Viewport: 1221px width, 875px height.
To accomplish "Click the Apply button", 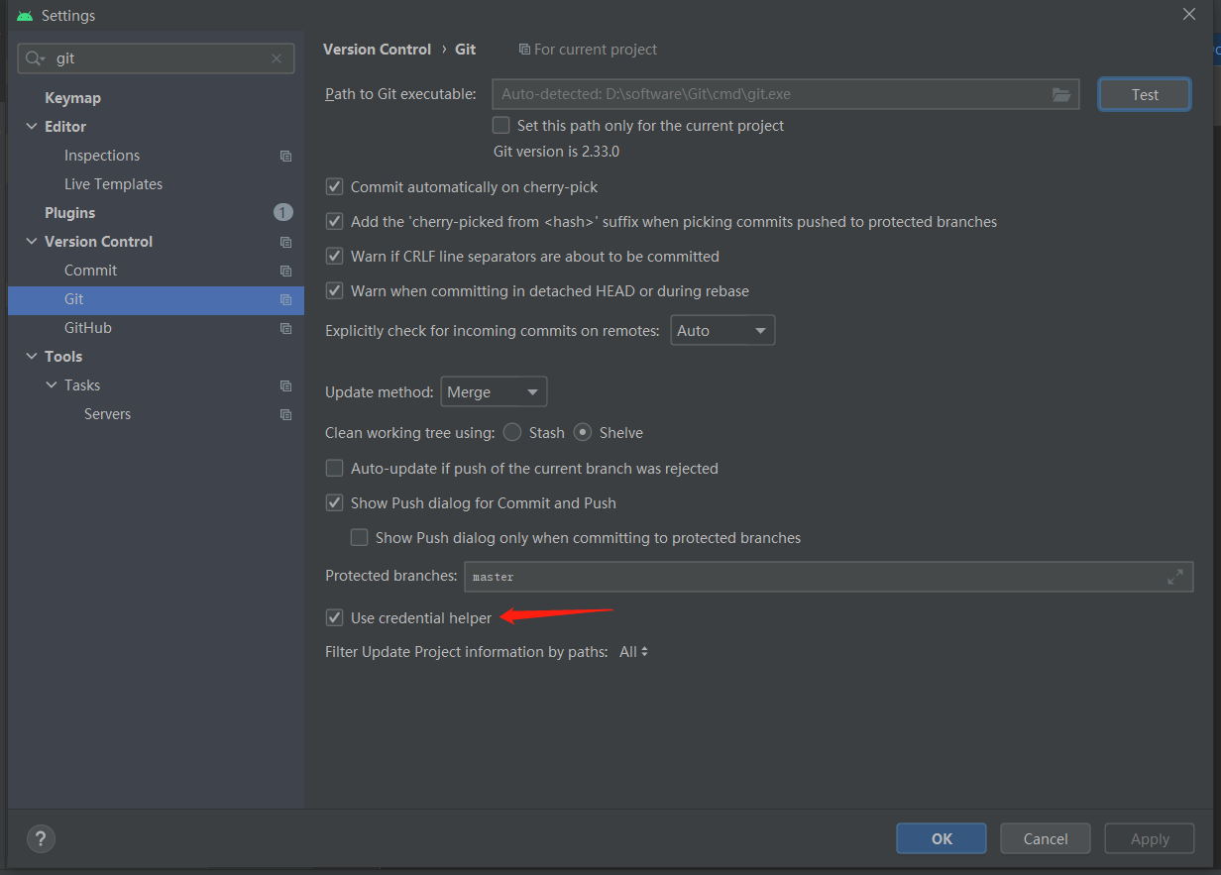I will click(x=1150, y=838).
